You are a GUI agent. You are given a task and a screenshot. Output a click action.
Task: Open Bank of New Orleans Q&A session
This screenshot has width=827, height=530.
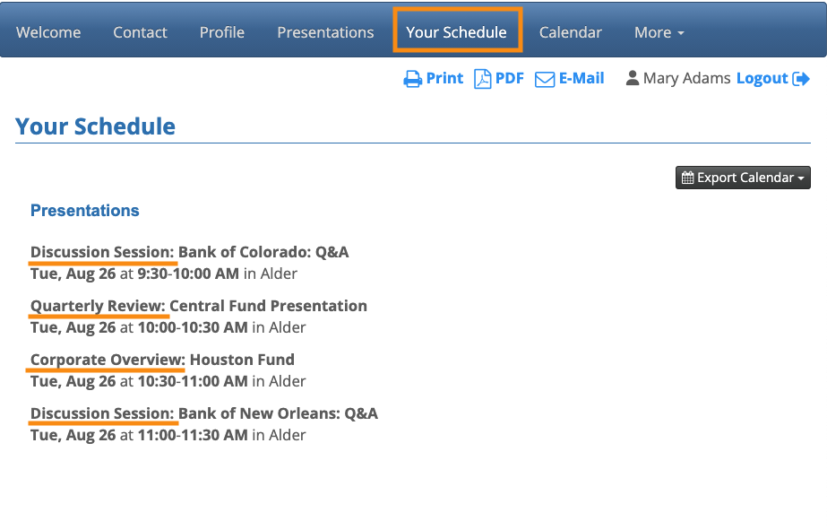tap(203, 413)
